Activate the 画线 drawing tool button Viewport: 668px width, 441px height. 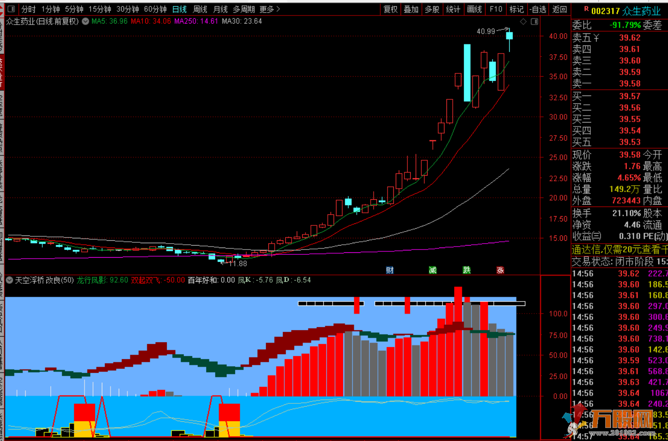click(474, 9)
